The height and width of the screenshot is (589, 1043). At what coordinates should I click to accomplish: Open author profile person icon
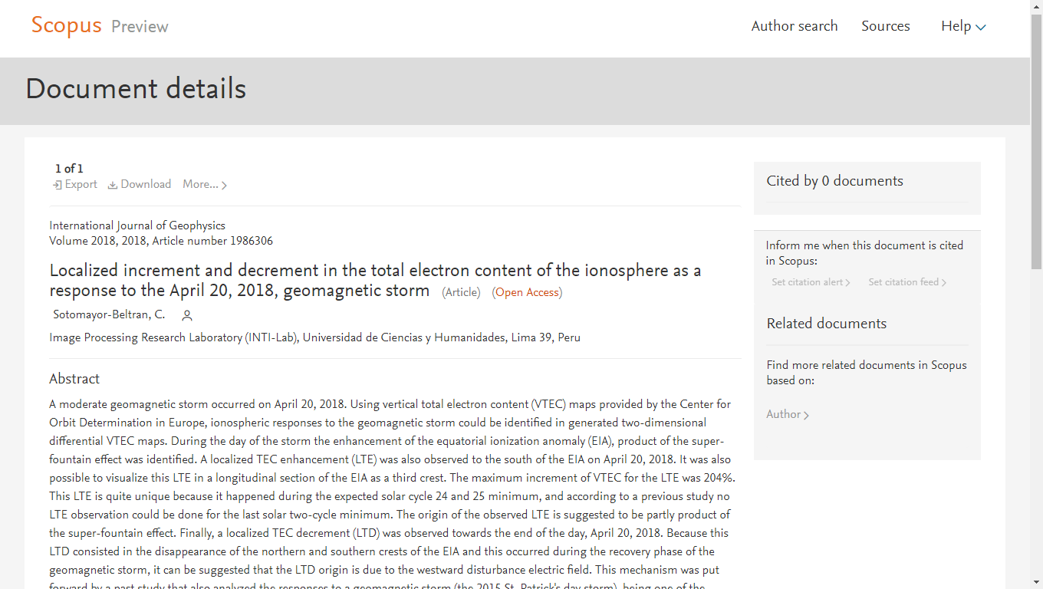(187, 315)
